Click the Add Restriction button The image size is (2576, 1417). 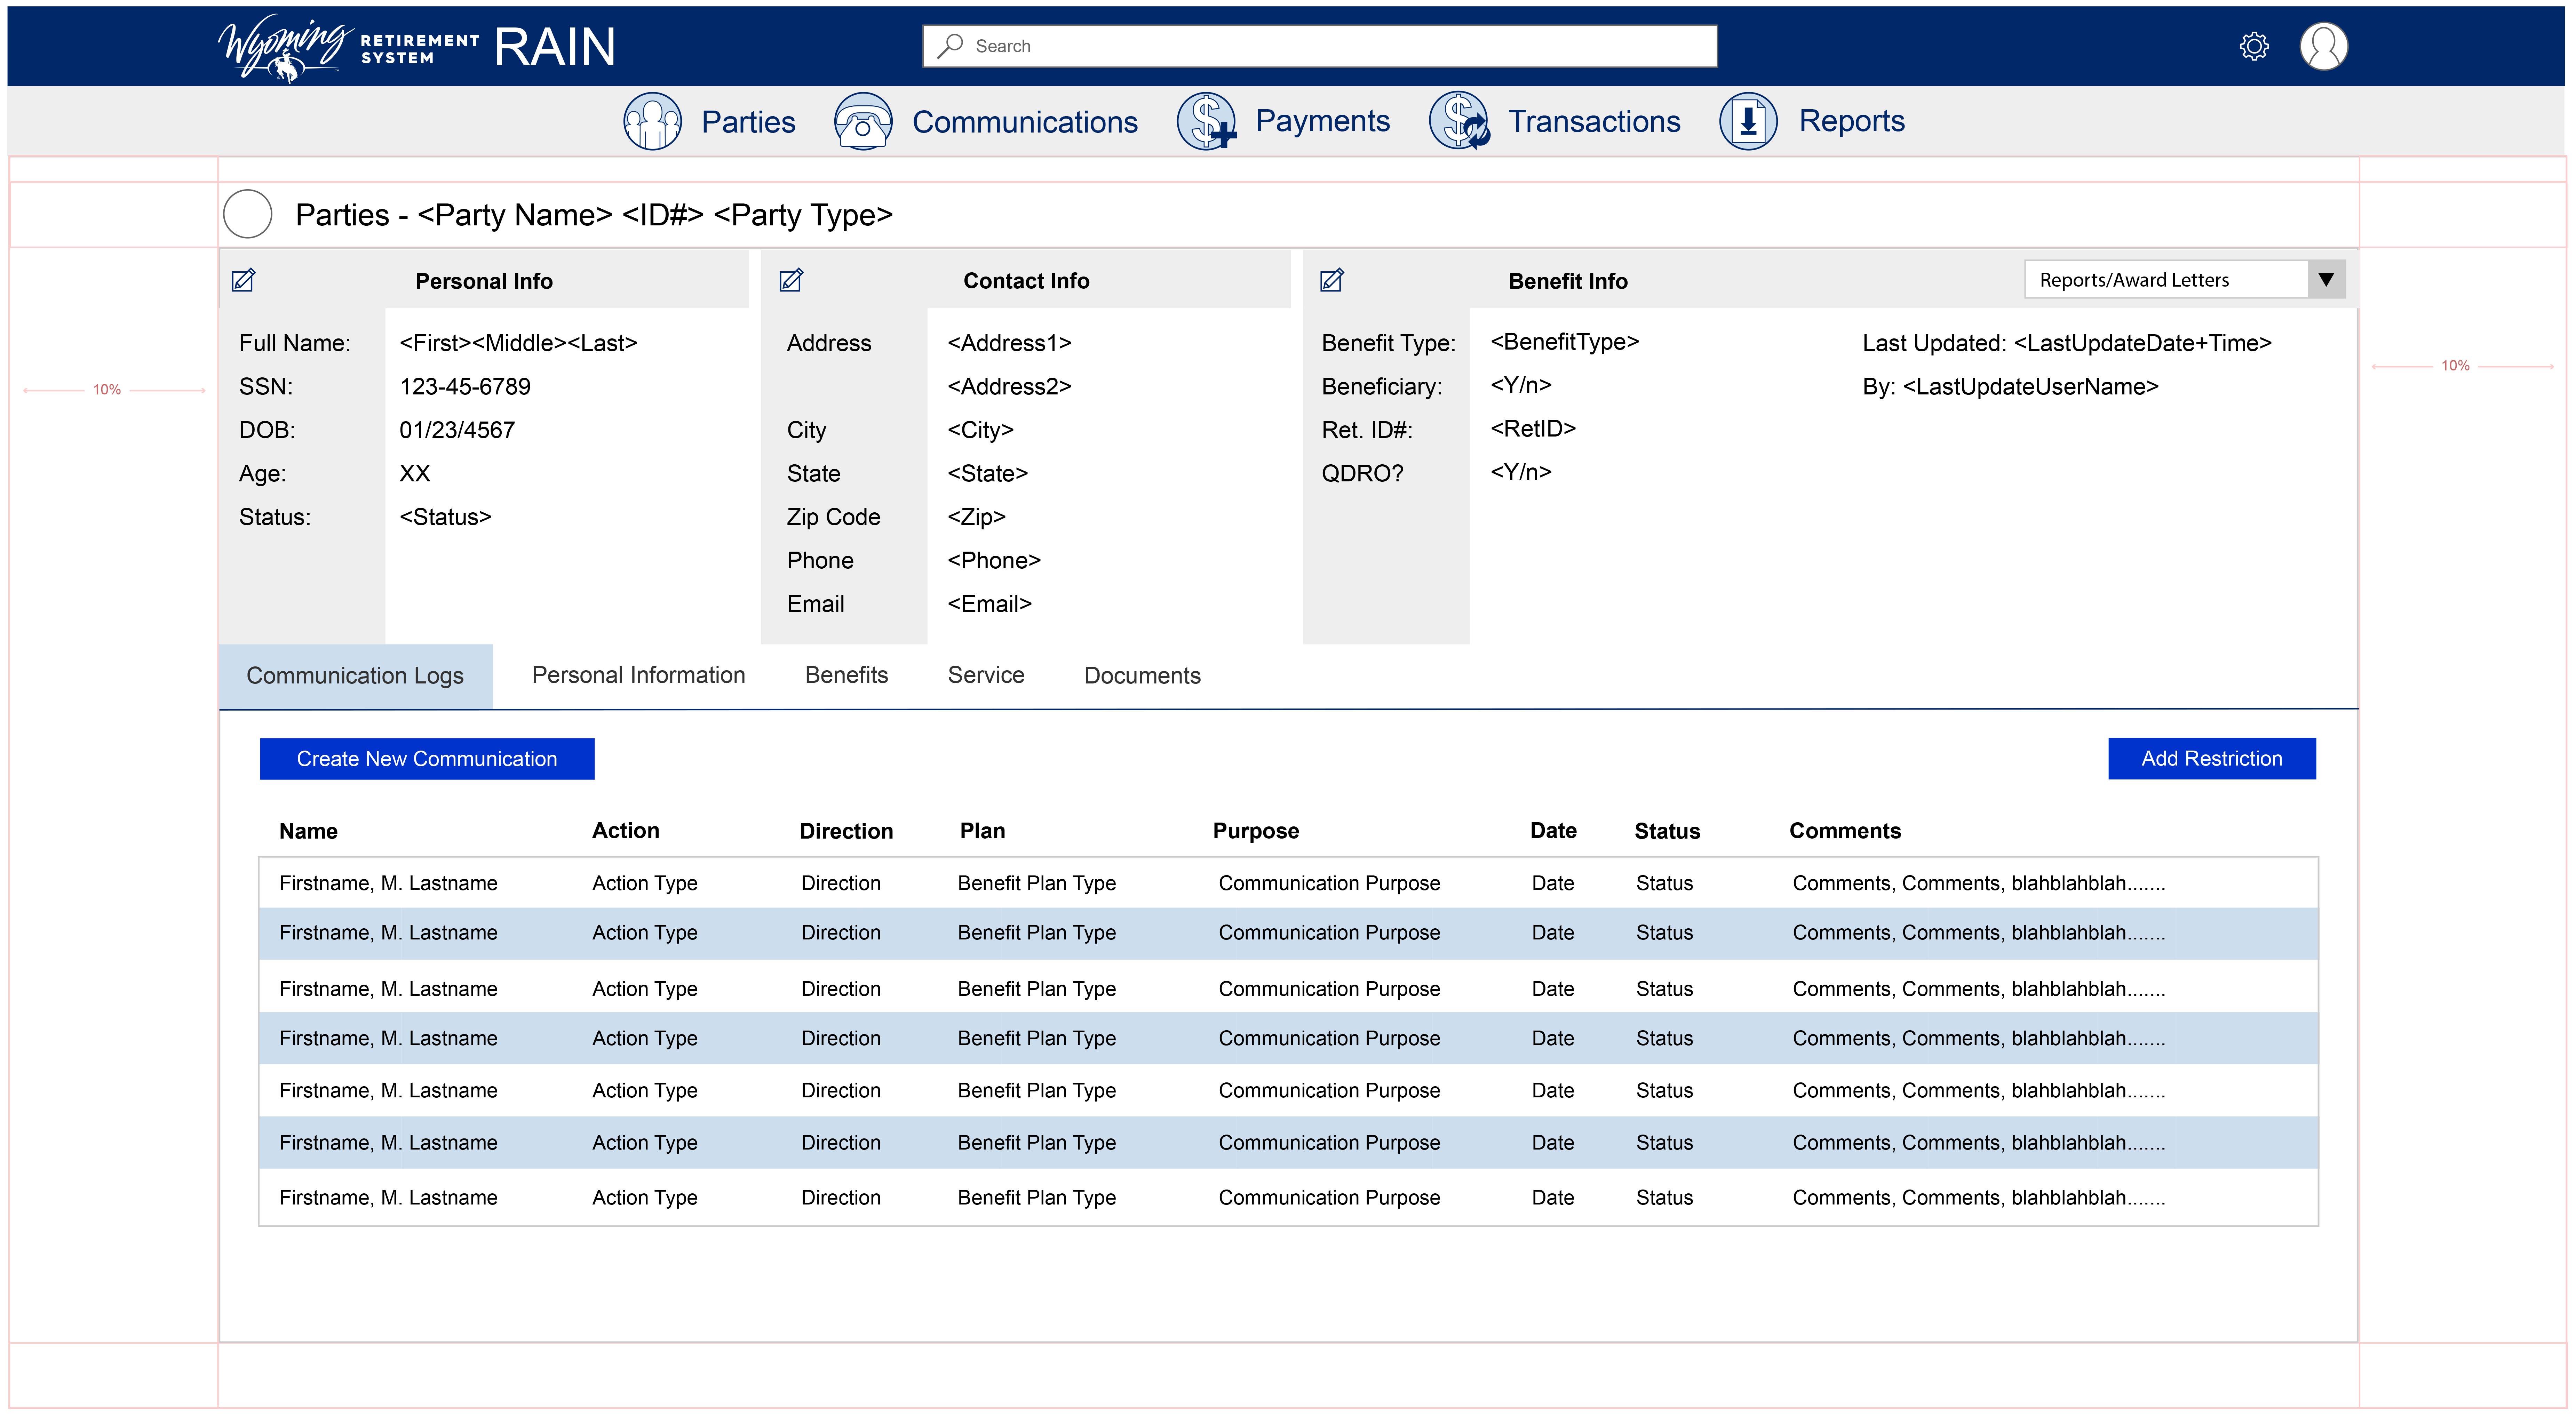click(x=2212, y=759)
